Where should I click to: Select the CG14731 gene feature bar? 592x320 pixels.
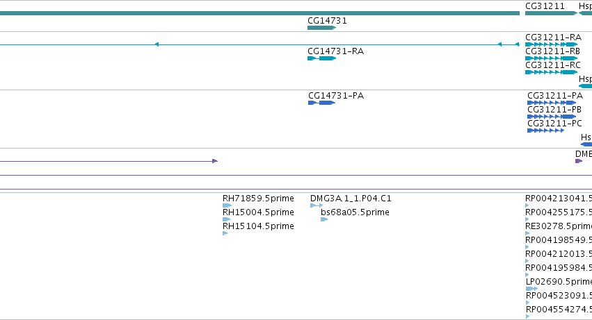(321, 28)
